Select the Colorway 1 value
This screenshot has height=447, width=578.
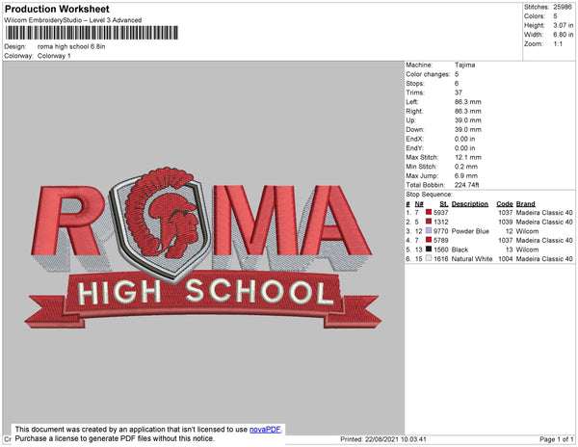click(x=54, y=56)
